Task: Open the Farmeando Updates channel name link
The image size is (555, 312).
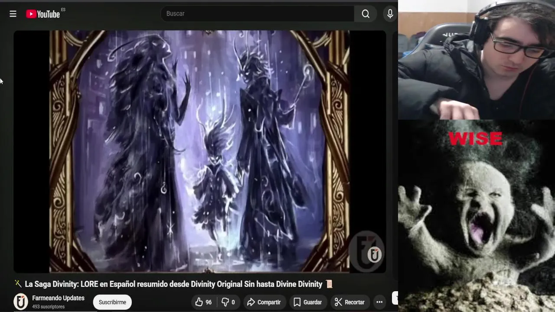Action: 58,298
